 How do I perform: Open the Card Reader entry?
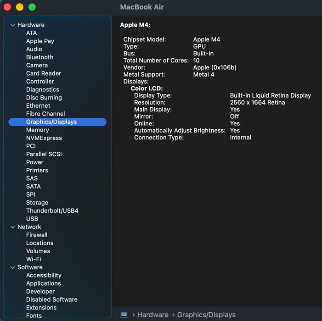click(x=44, y=73)
